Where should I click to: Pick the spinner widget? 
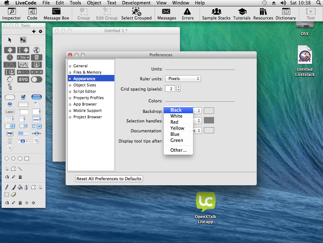[x=10, y=79]
